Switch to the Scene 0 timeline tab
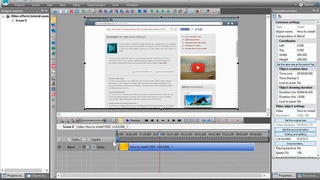 point(68,126)
